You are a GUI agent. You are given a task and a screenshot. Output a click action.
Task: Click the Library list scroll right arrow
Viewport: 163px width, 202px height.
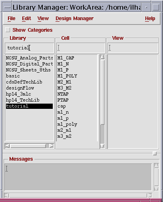tap(51, 146)
